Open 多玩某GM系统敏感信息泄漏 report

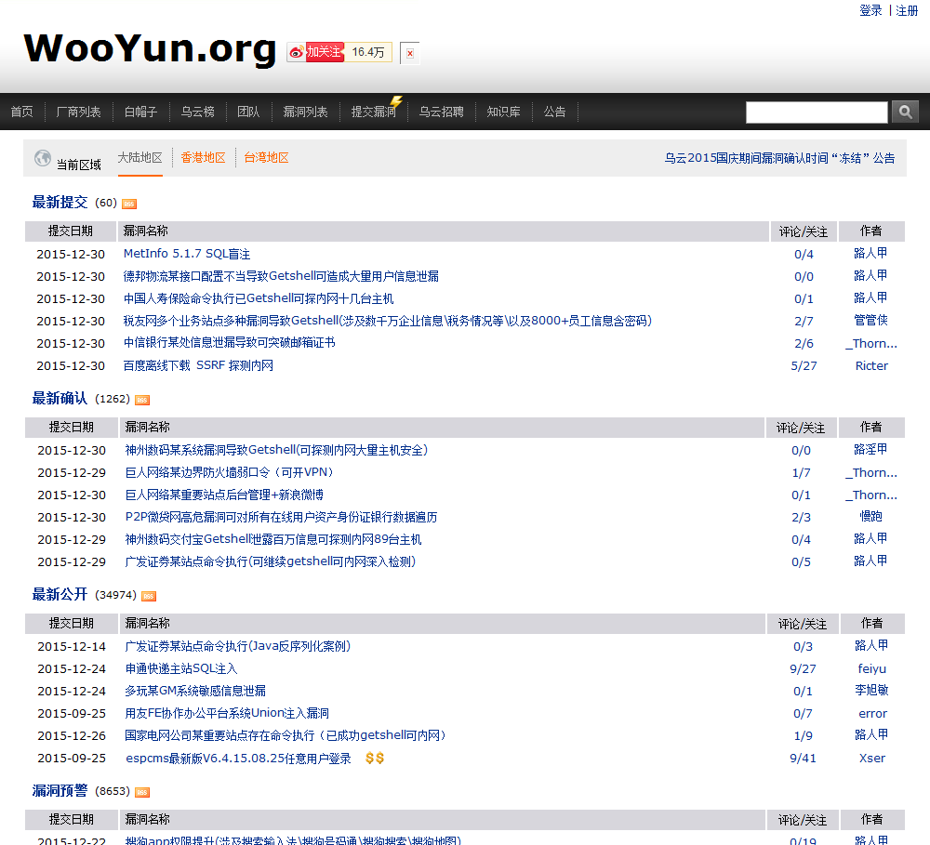click(x=195, y=691)
